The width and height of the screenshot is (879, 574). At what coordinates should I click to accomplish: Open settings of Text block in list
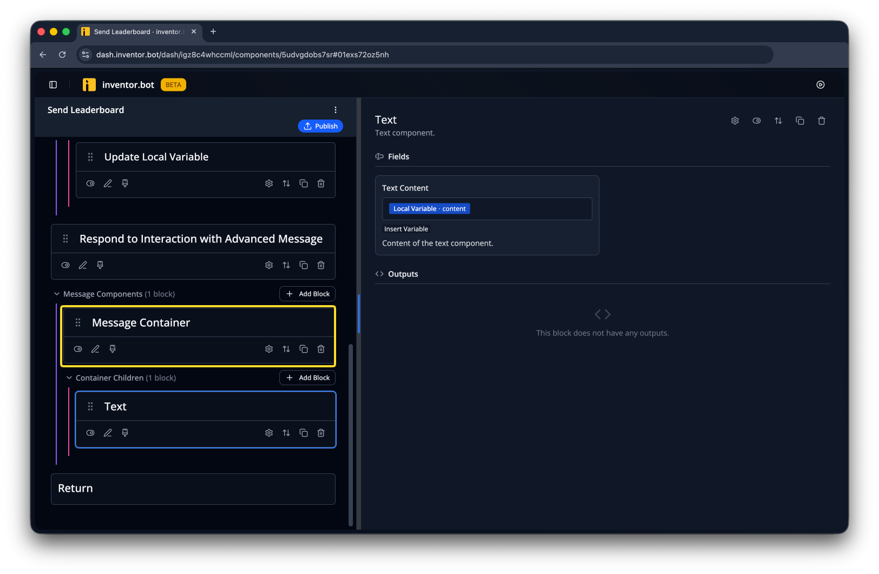(269, 433)
